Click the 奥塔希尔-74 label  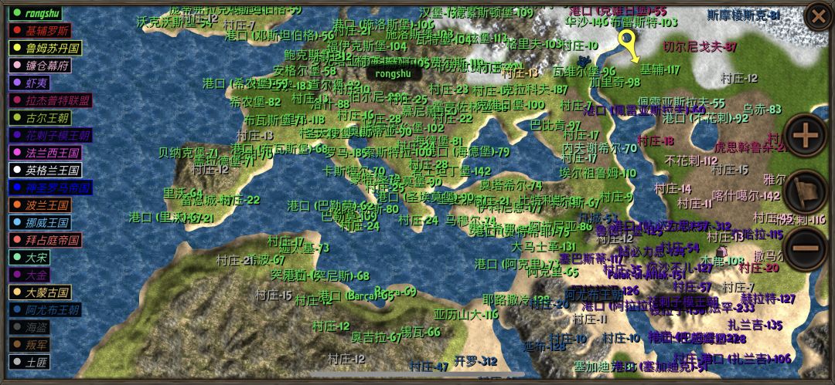[511, 186]
